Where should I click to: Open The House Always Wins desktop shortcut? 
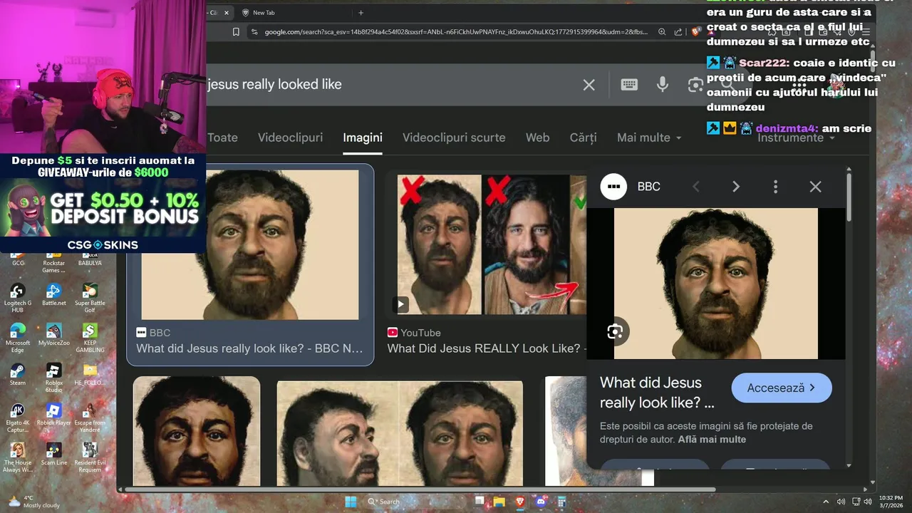(18, 457)
